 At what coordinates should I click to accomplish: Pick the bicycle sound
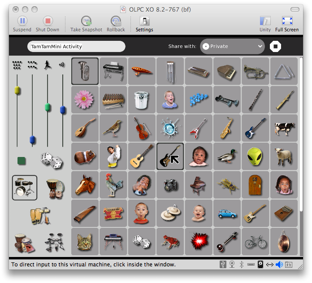(x=256, y=242)
